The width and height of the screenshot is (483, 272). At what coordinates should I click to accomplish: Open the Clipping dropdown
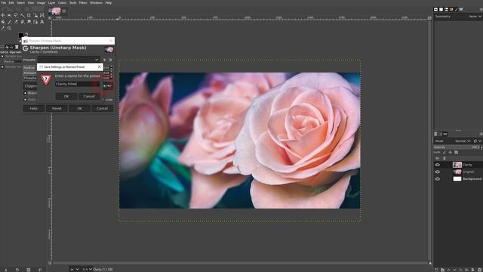click(x=30, y=86)
